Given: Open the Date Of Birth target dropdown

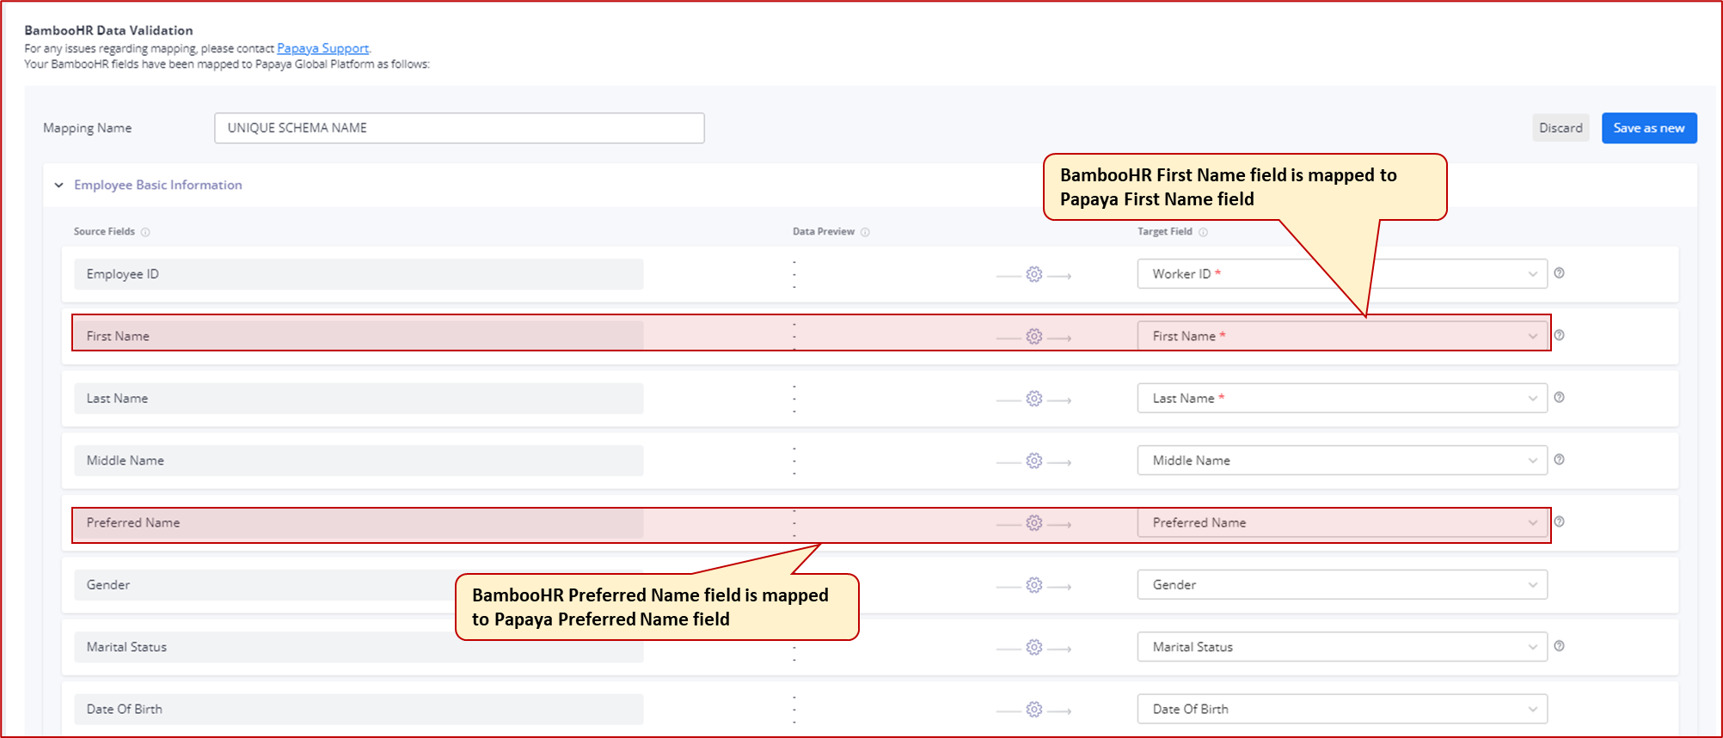Looking at the screenshot, I should coord(1342,709).
